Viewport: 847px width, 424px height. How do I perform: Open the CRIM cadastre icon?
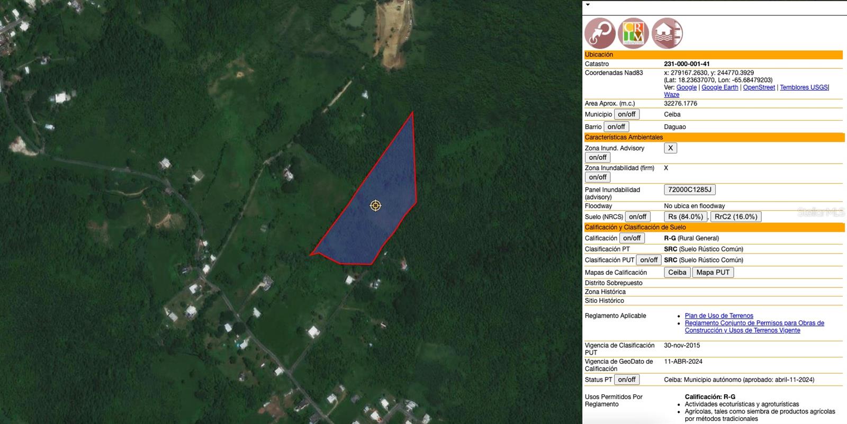(x=633, y=33)
